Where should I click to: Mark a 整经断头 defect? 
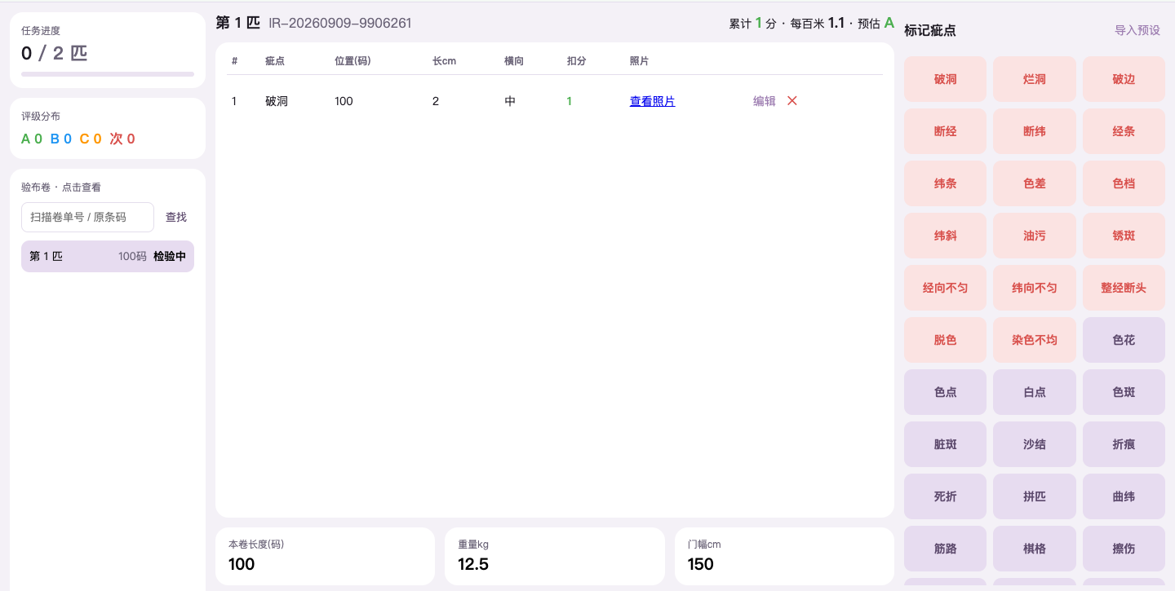point(1124,288)
